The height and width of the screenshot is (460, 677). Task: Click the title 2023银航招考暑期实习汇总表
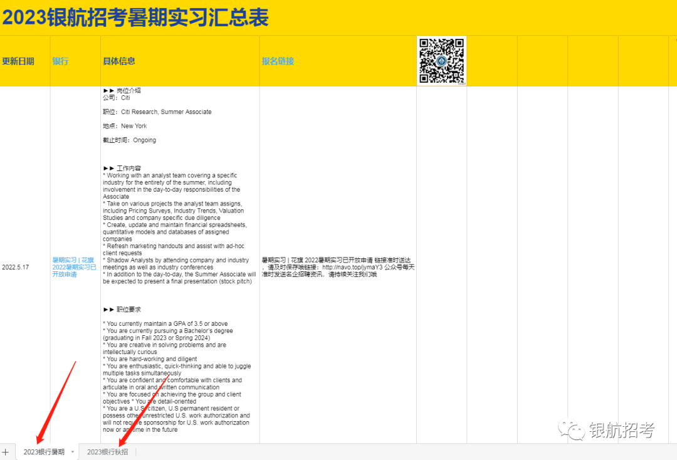pos(135,18)
